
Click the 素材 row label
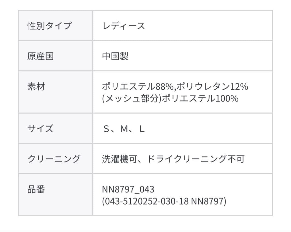(x=36, y=87)
